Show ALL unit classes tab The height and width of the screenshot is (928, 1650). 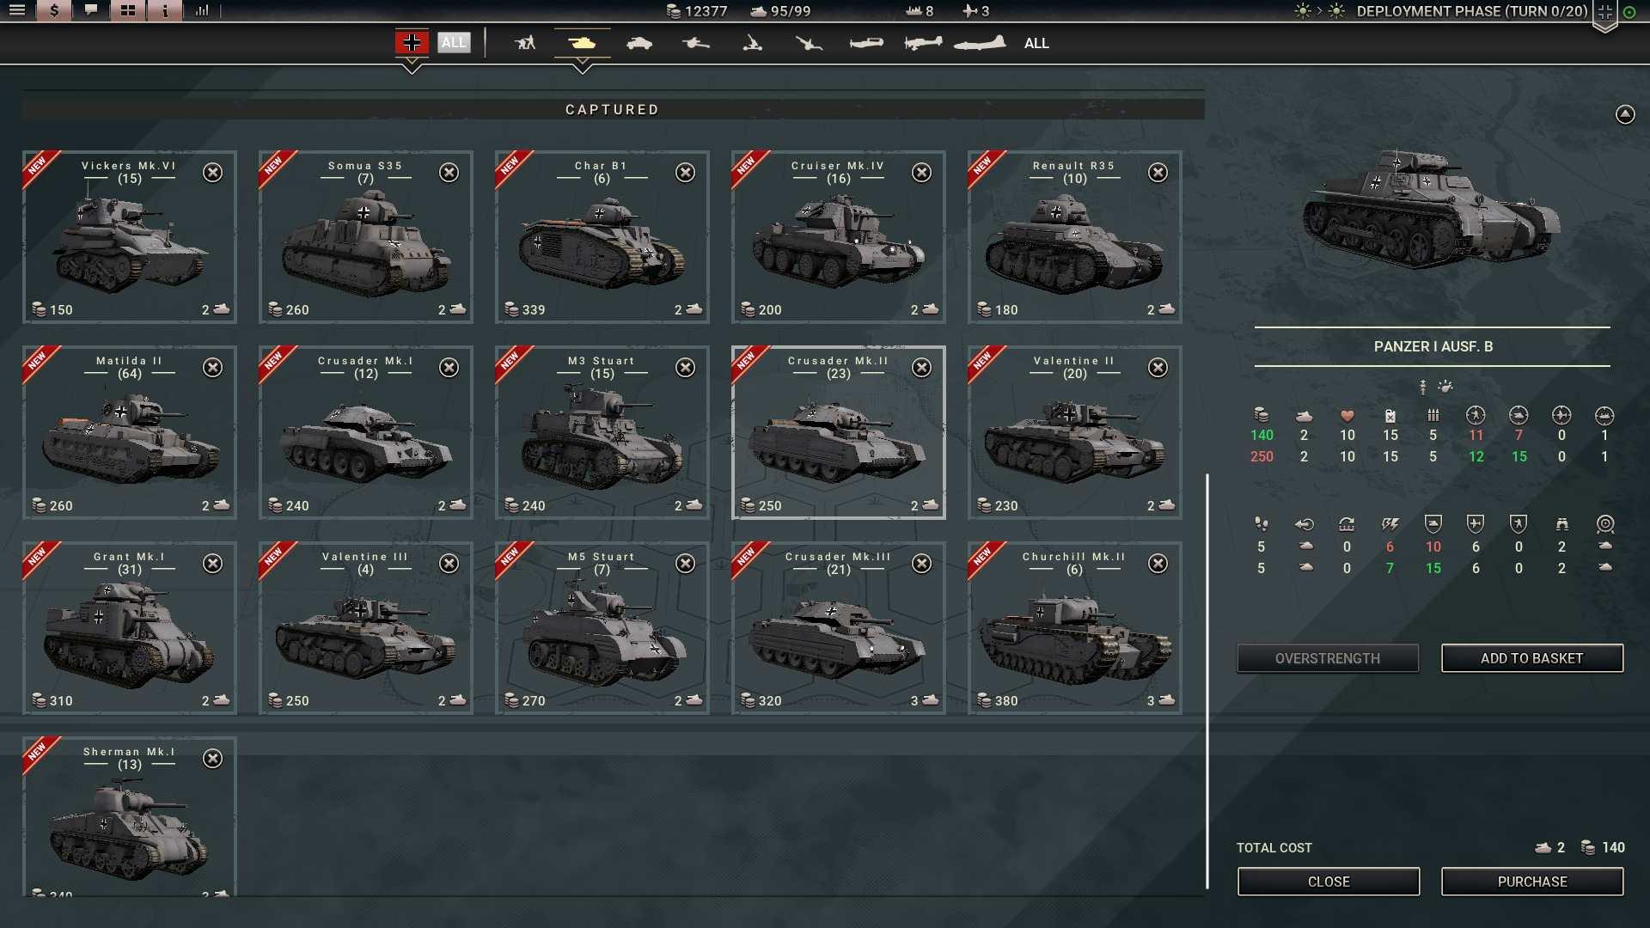[1036, 43]
